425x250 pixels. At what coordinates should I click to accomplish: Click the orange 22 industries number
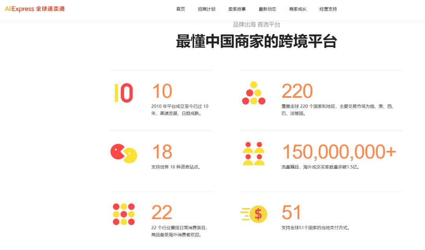tap(161, 212)
